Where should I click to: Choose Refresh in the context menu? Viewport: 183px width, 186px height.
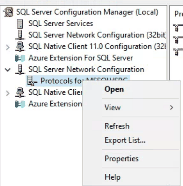point(131,126)
